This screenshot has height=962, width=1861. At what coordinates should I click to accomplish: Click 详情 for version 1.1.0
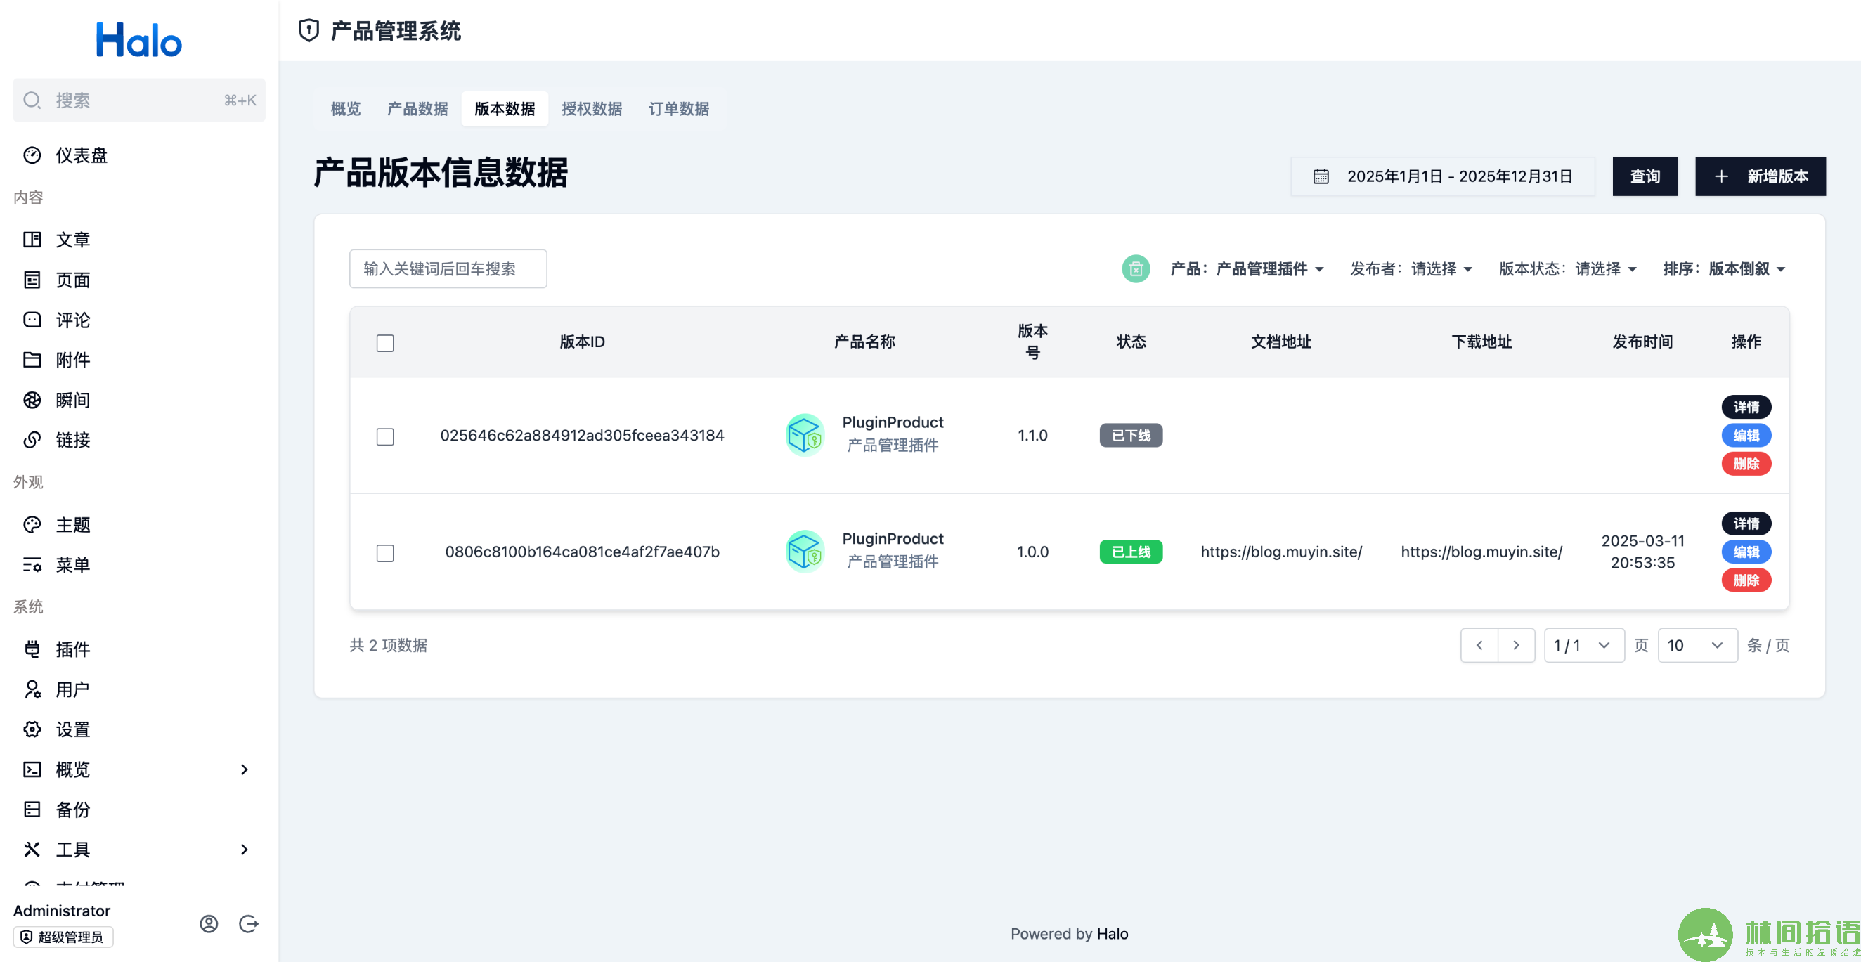coord(1746,408)
